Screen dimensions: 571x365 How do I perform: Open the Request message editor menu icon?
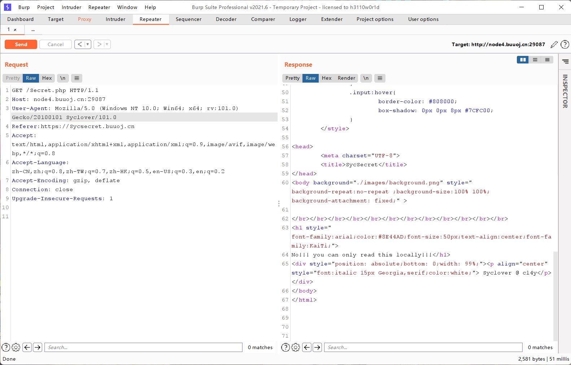click(77, 78)
